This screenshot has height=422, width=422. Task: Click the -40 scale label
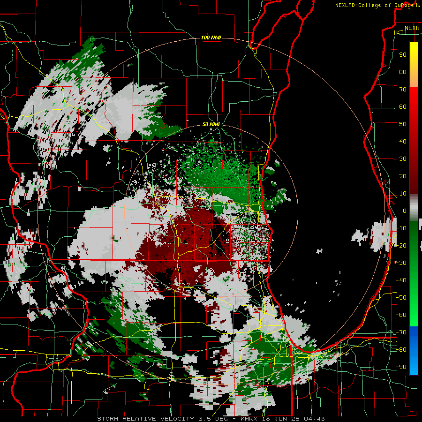[401, 280]
